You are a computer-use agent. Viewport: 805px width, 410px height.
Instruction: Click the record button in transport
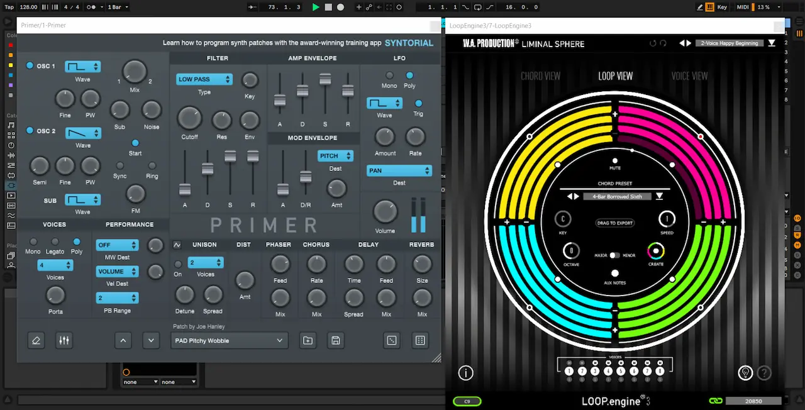(x=340, y=7)
